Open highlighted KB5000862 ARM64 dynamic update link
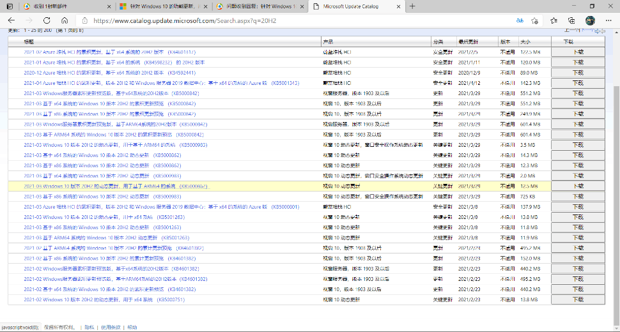 click(x=116, y=186)
